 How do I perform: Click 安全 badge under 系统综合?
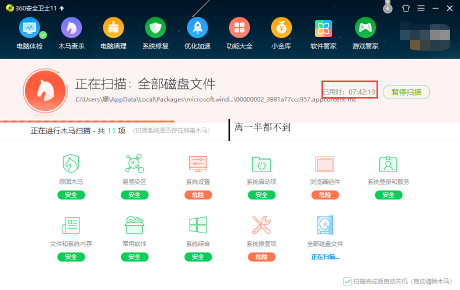(x=198, y=257)
